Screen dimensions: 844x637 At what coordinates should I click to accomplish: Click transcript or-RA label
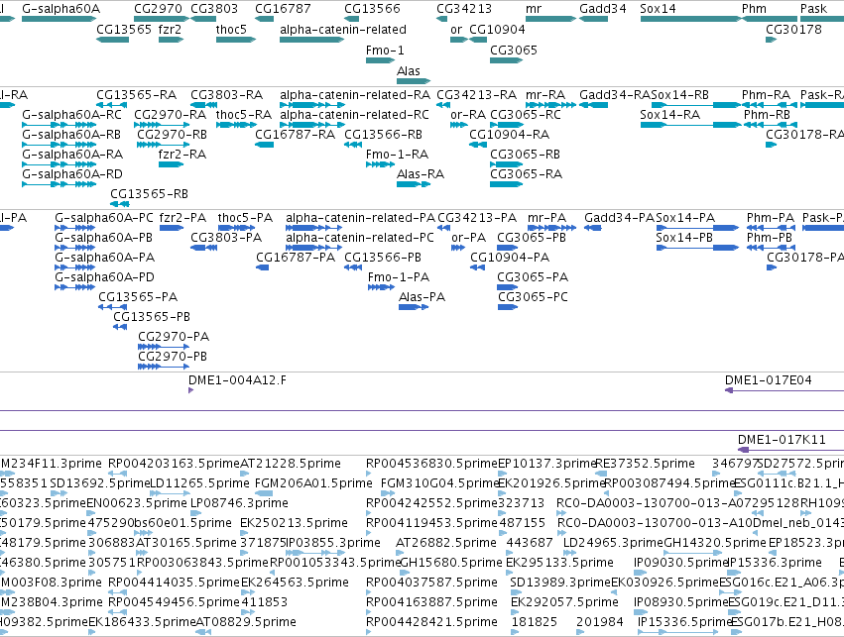click(468, 115)
